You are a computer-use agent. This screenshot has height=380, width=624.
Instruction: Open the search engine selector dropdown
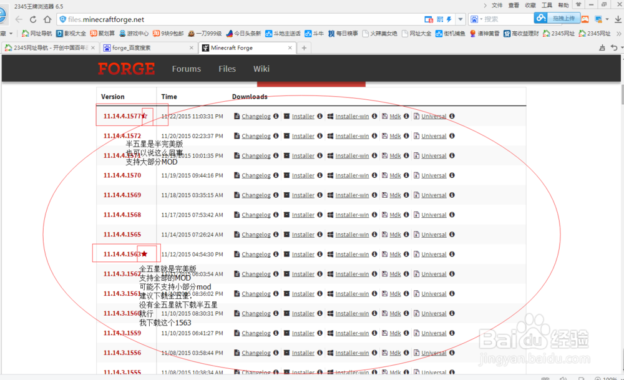coord(476,19)
